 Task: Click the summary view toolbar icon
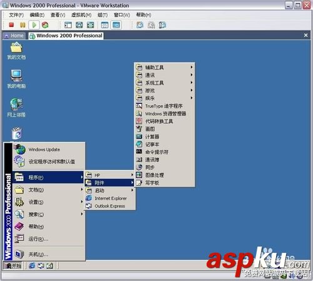coord(105,25)
